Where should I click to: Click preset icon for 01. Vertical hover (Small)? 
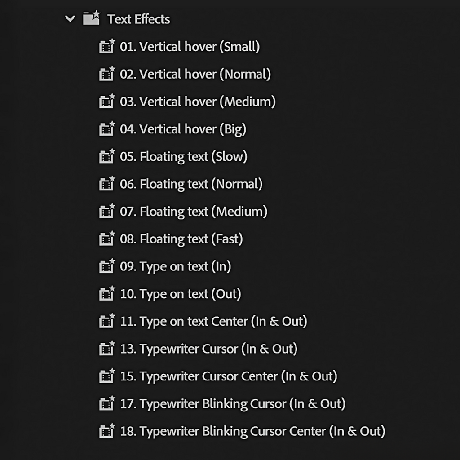click(x=107, y=46)
